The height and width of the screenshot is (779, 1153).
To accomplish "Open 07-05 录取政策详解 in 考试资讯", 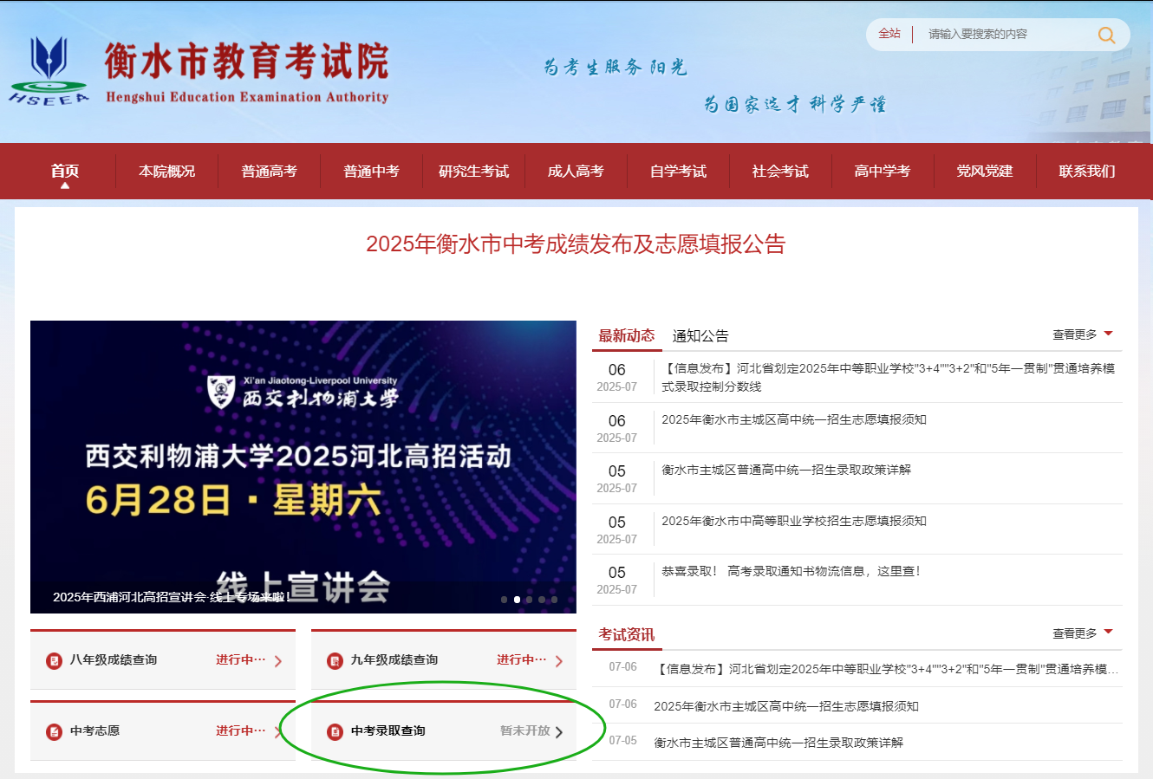I will pyautogui.click(x=778, y=743).
